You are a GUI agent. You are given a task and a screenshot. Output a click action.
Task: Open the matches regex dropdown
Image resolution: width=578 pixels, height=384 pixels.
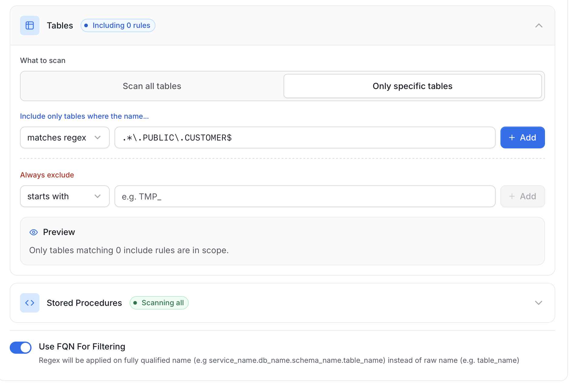click(65, 137)
